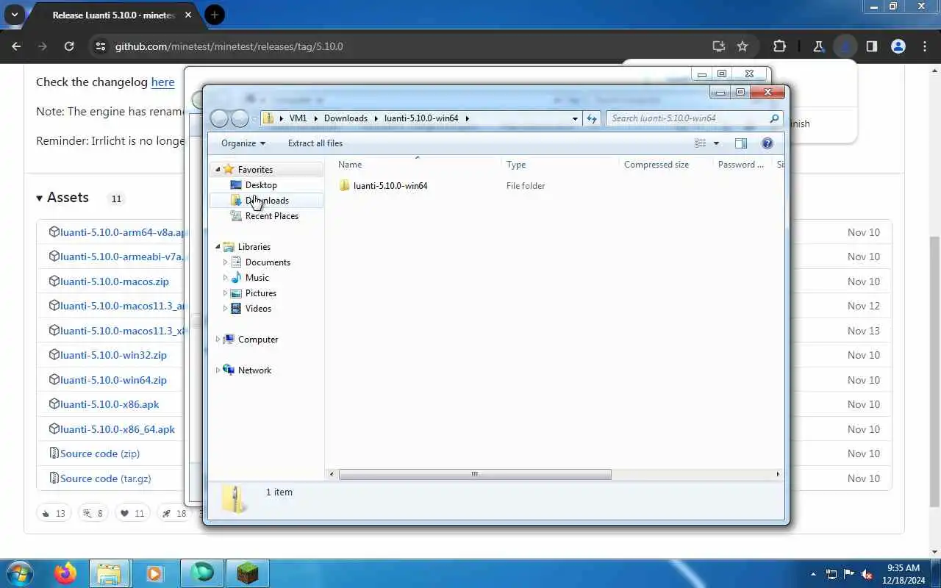The width and height of the screenshot is (941, 588).
Task: Click the refresh button beside address bar
Action: point(592,118)
